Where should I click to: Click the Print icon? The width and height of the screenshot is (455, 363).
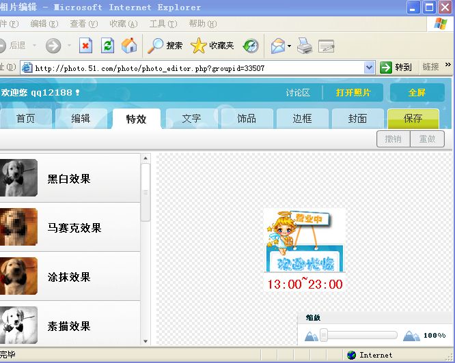tap(305, 46)
